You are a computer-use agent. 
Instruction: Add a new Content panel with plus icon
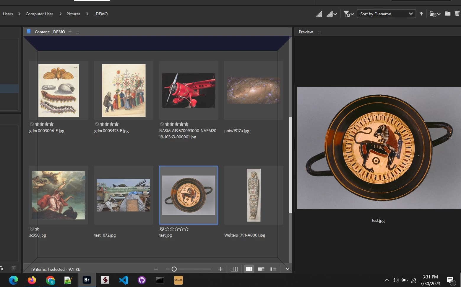[x=70, y=32]
